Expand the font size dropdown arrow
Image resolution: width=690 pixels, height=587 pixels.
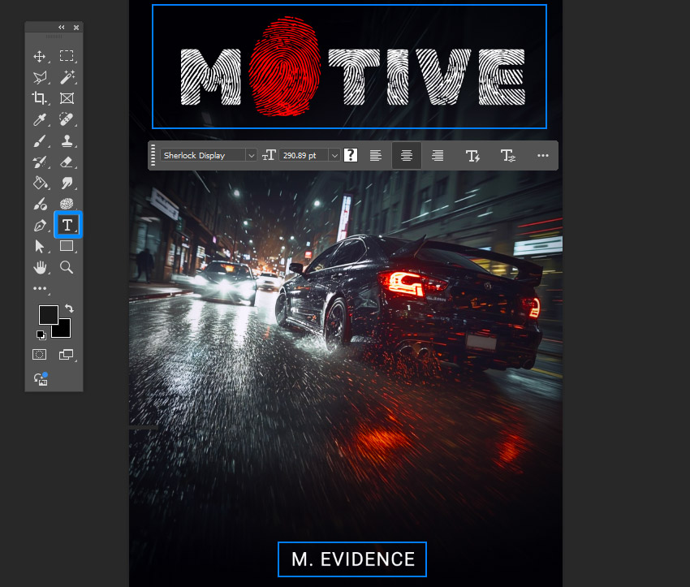click(x=334, y=155)
